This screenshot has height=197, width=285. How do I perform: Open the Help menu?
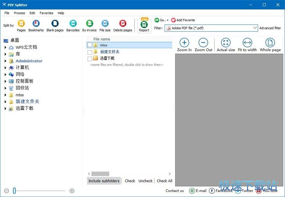61,13
